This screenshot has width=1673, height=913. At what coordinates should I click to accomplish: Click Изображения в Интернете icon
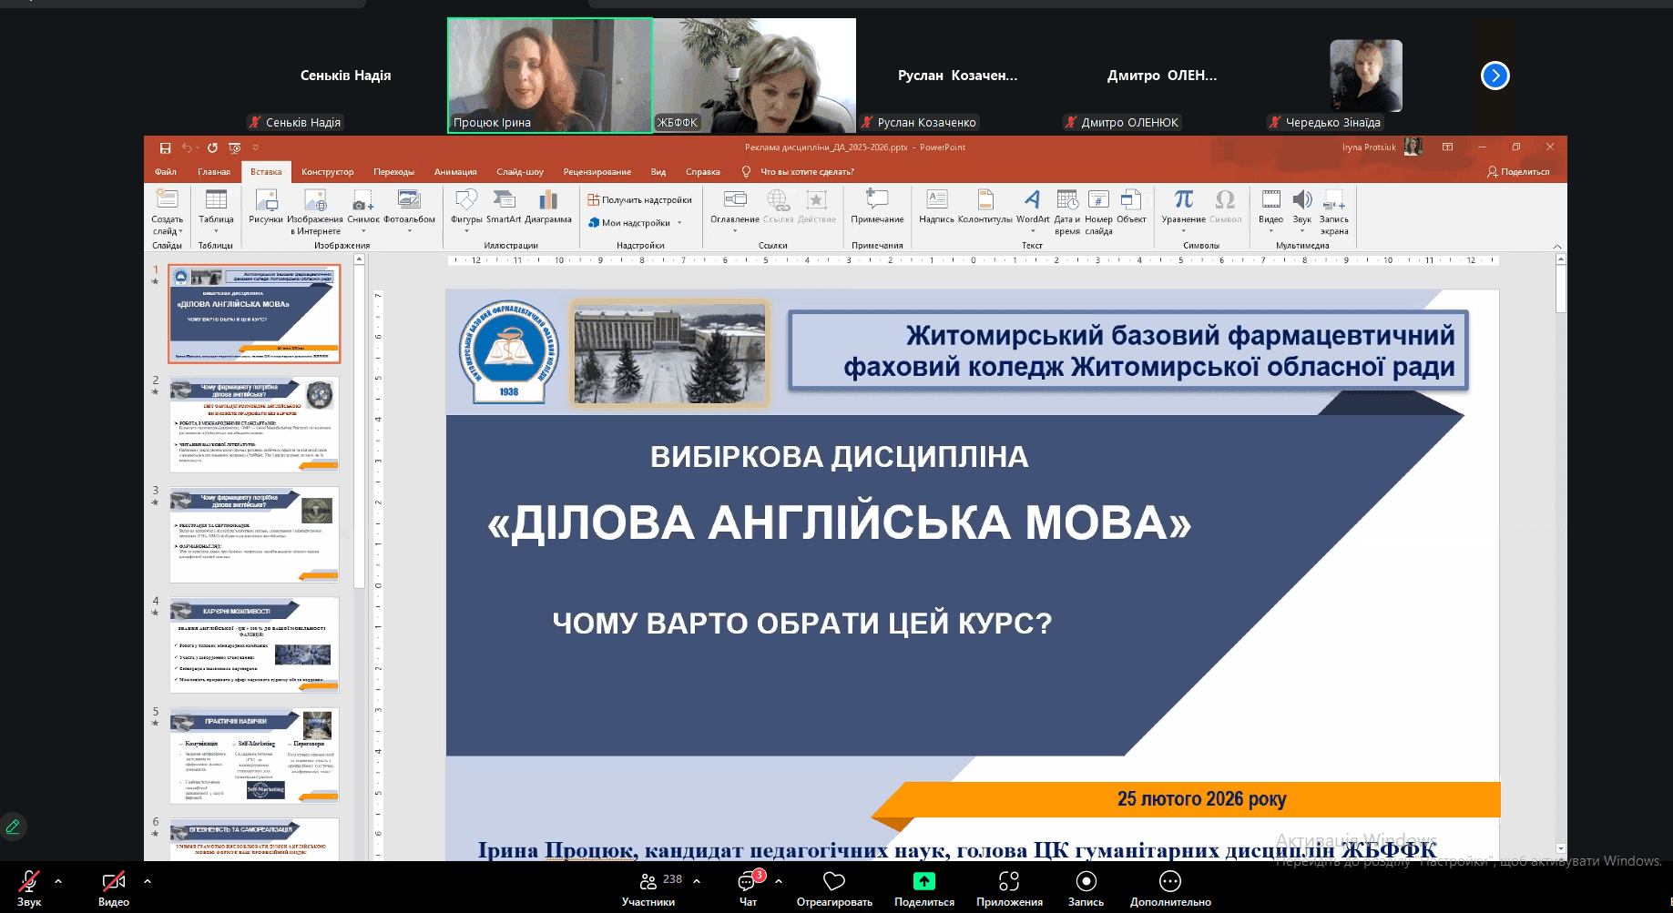pyautogui.click(x=315, y=211)
